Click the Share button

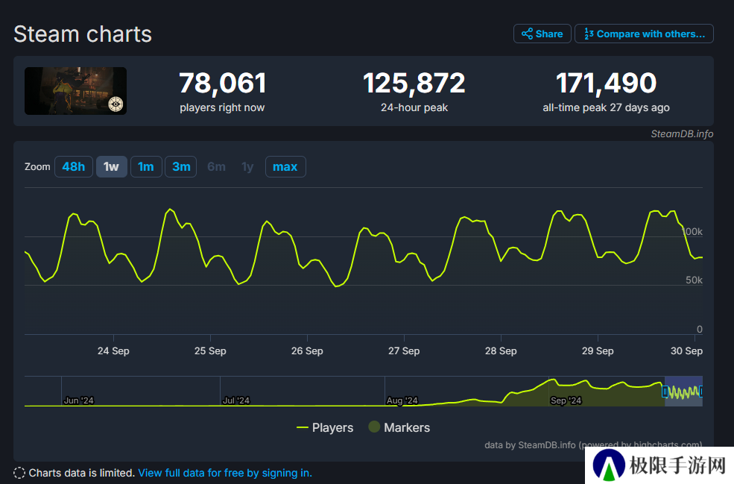coord(542,34)
